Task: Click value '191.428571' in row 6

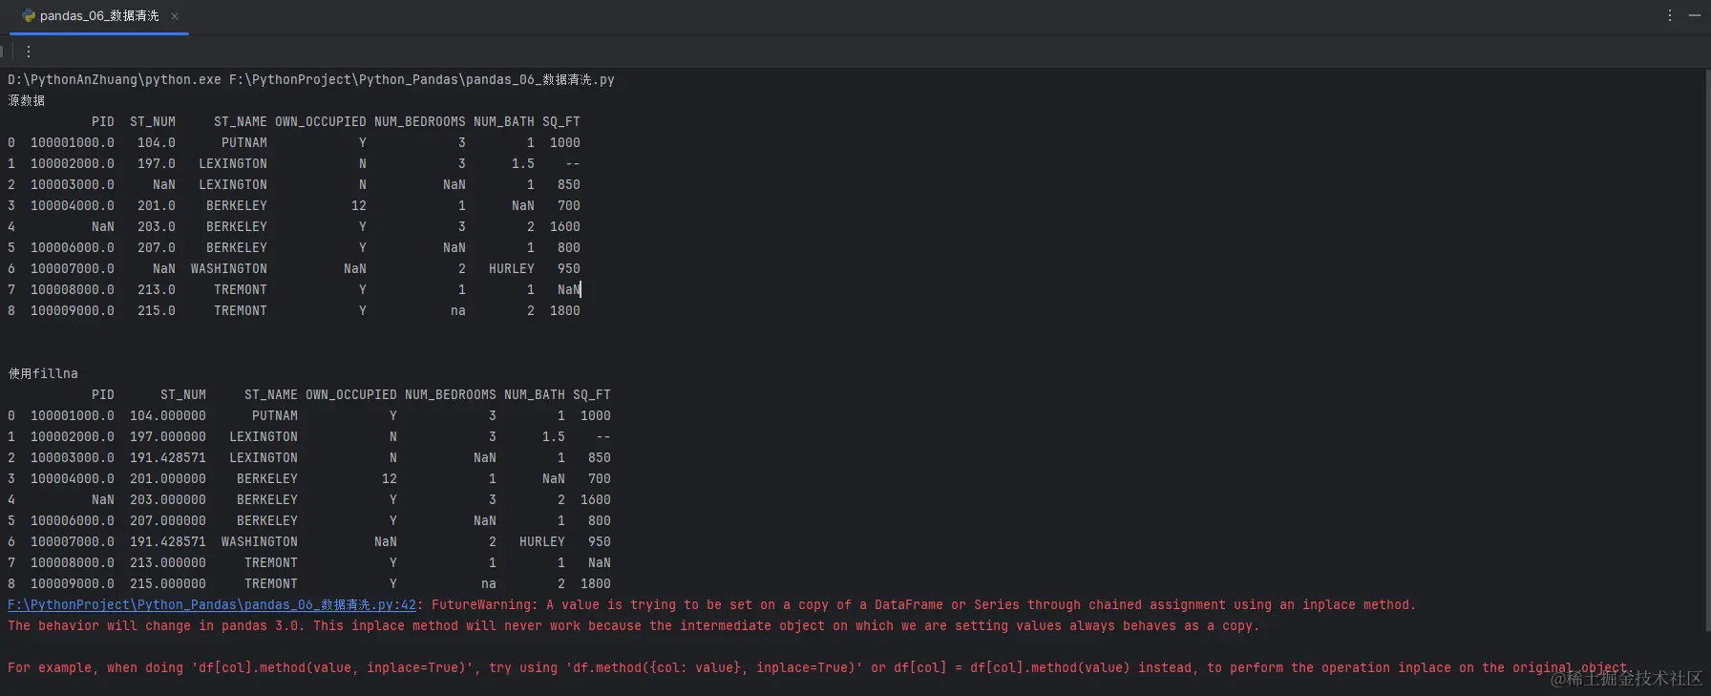Action: [x=168, y=542]
